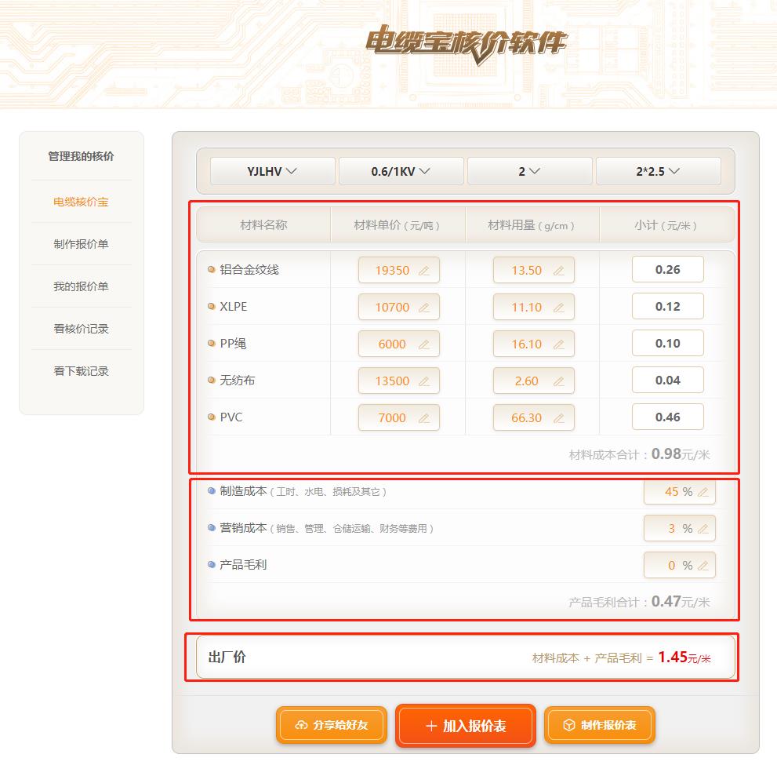Open the core count dropdown showing 2
This screenshot has width=777, height=776.
[x=530, y=171]
